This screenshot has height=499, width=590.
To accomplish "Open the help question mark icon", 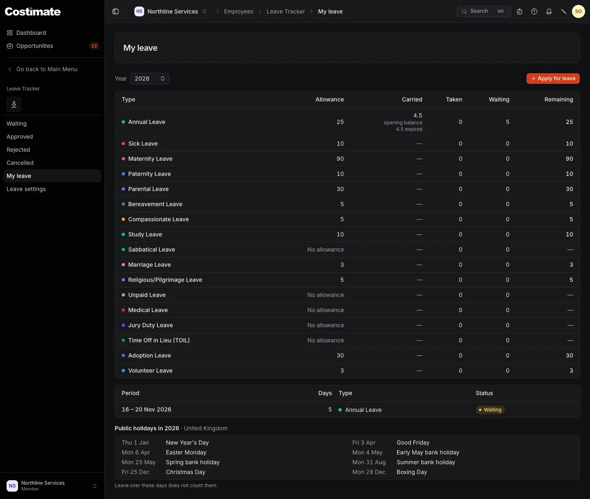I will (534, 11).
